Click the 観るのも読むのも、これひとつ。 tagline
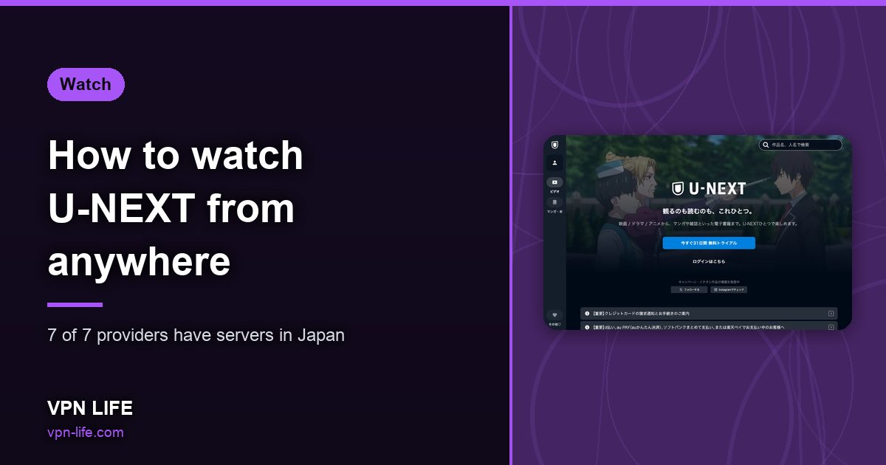The width and height of the screenshot is (886, 465). [709, 211]
